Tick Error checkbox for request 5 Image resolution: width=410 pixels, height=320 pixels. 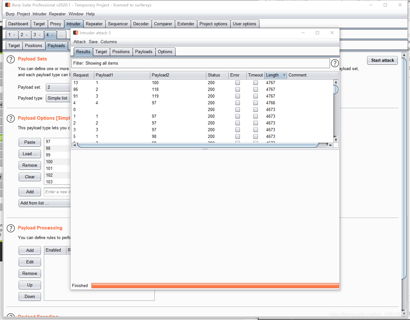237,136
